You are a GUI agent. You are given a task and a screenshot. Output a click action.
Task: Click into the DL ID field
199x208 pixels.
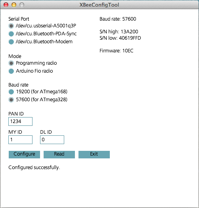(x=52, y=140)
